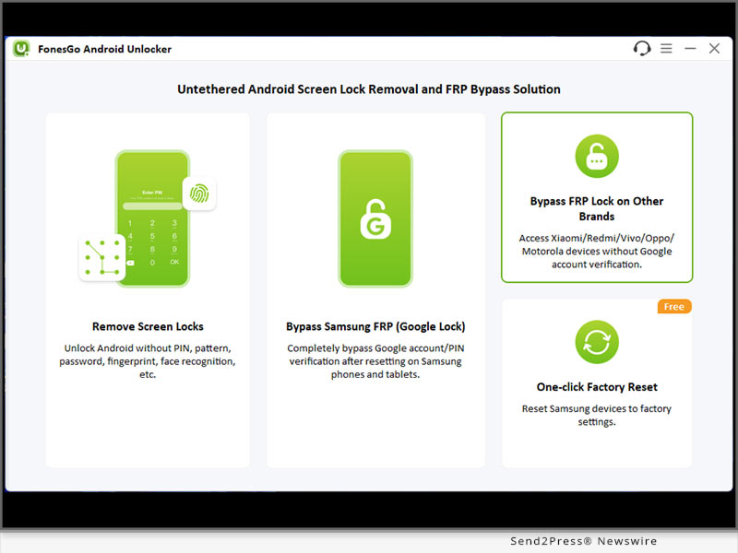Select the Remove Screen Locks title
The height and width of the screenshot is (553, 738).
[148, 326]
